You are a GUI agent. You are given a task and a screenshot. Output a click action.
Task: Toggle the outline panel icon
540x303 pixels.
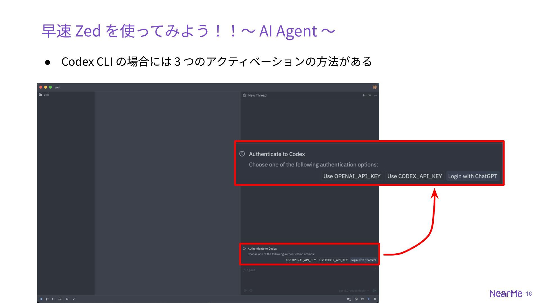click(53, 299)
